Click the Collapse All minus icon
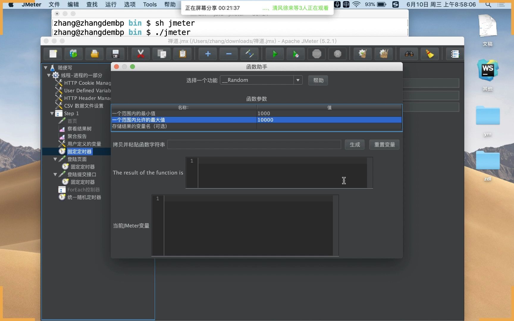Viewport: 514px width, 321px height. pos(229,54)
